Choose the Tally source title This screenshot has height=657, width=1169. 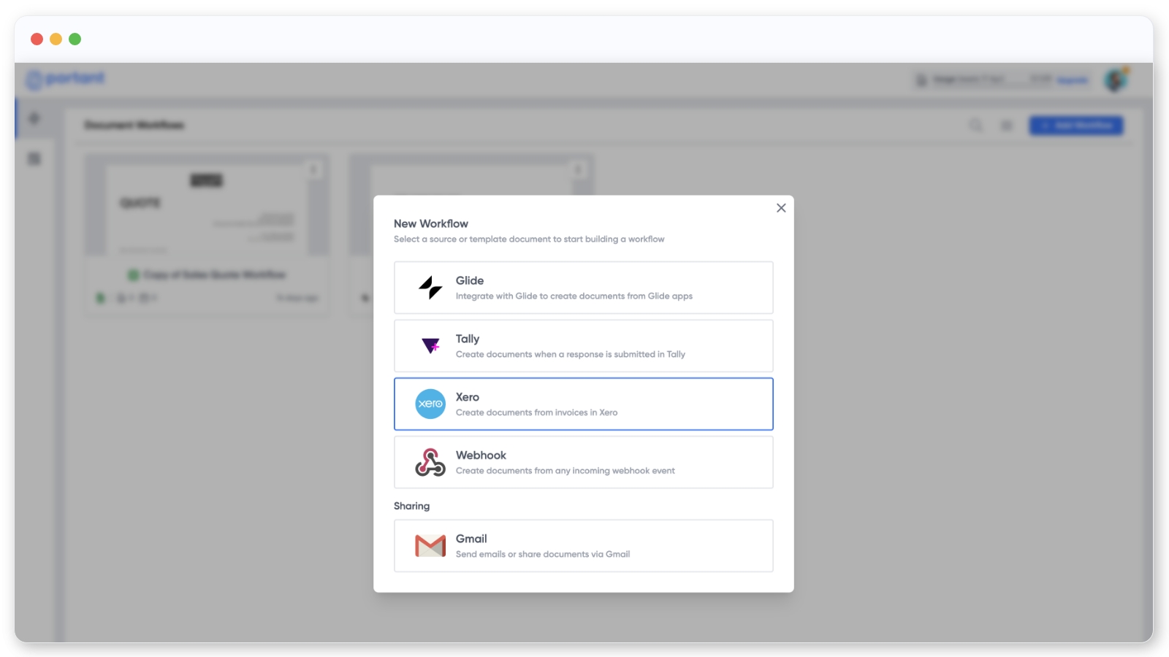[x=468, y=339]
